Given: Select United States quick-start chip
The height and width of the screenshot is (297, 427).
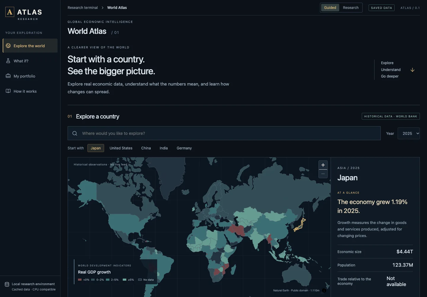Looking at the screenshot, I should coord(121,148).
